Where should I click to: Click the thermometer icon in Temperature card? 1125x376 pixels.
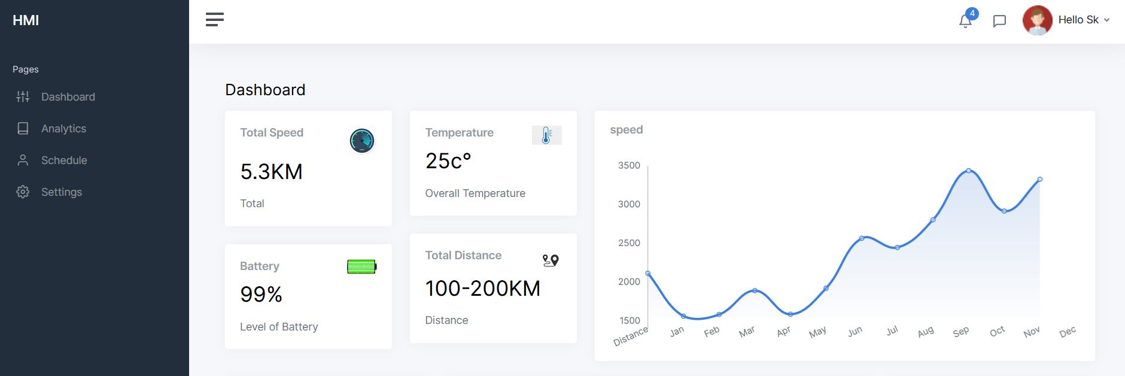click(546, 135)
